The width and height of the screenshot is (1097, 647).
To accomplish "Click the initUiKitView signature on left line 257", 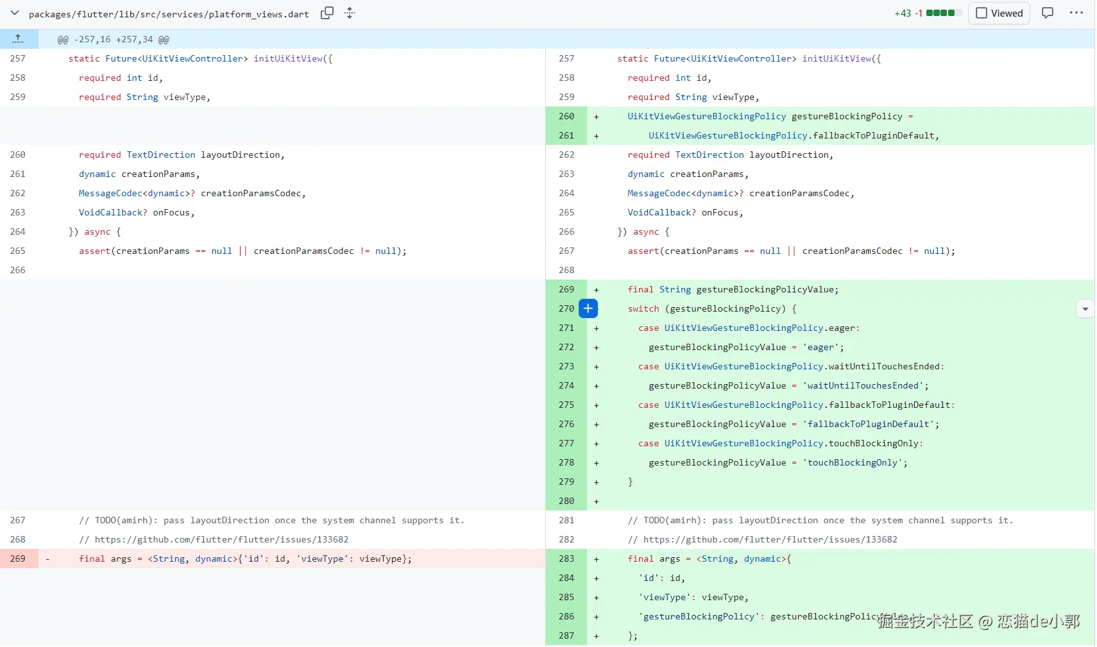I will coord(201,58).
